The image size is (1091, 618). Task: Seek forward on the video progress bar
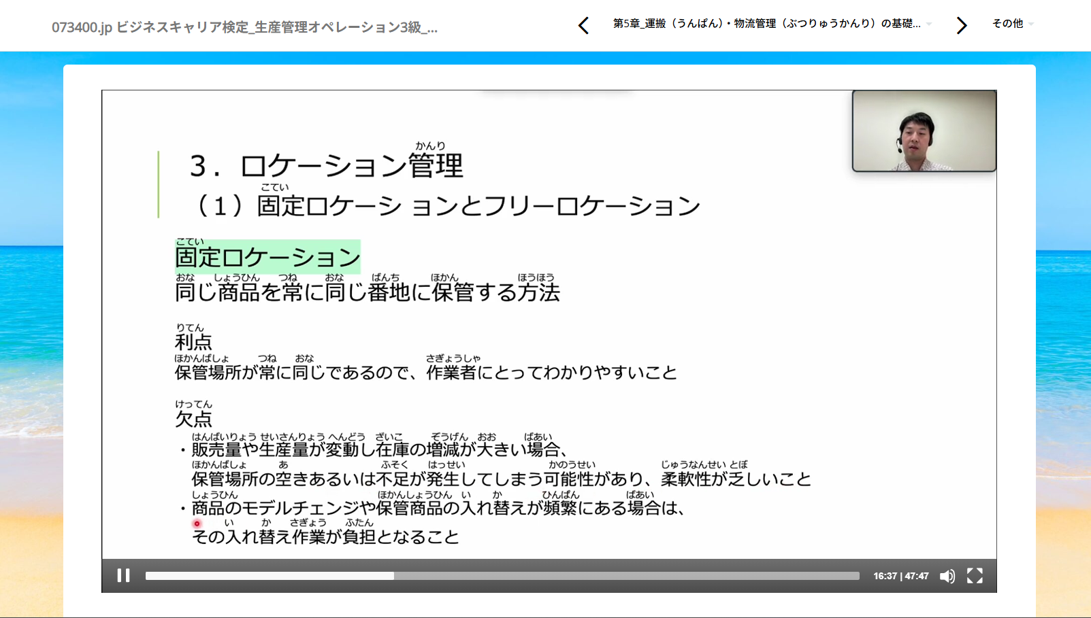pyautogui.click(x=613, y=575)
